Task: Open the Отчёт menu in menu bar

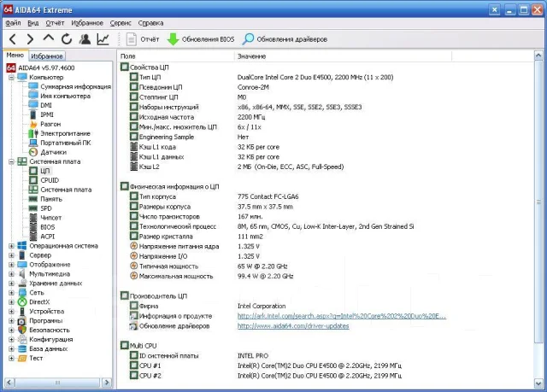Action: [x=55, y=23]
